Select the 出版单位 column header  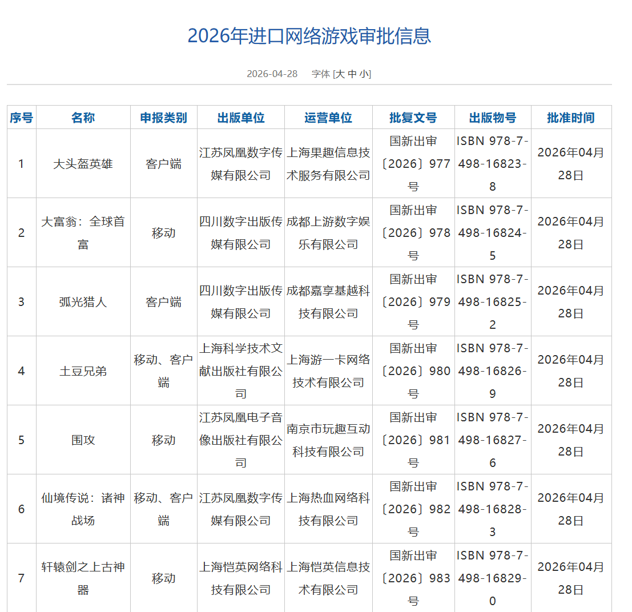(240, 118)
